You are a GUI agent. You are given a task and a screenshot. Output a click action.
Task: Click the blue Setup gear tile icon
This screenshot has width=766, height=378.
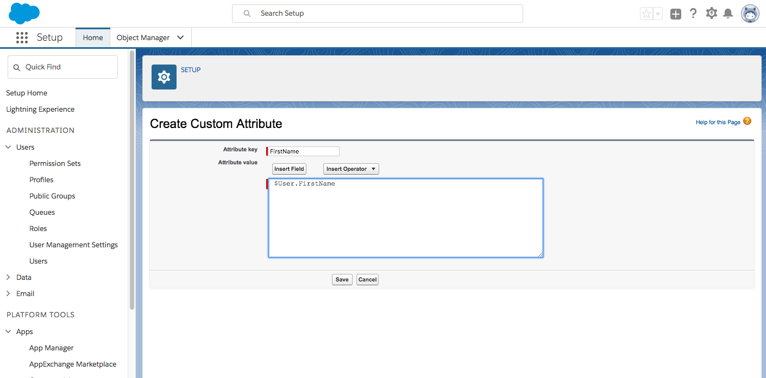point(164,77)
